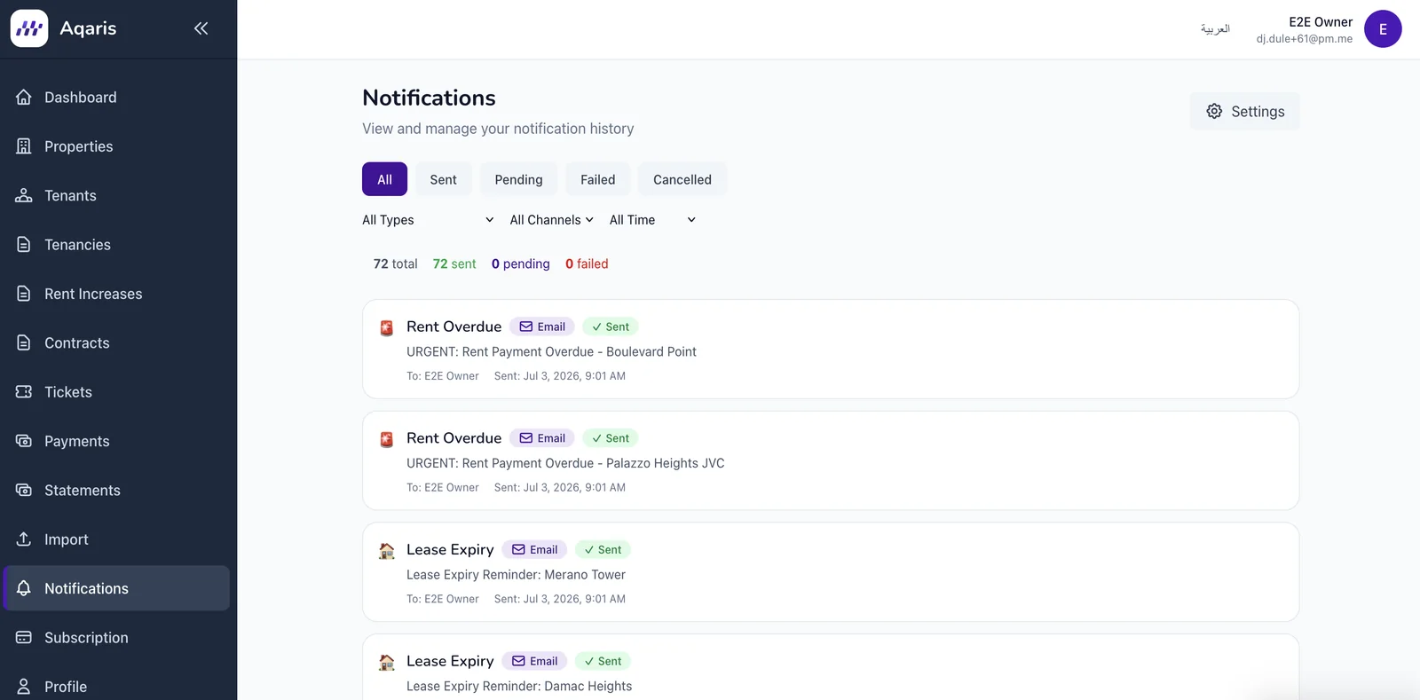Click the Statements icon in sidebar
Image resolution: width=1420 pixels, height=700 pixels.
click(24, 490)
